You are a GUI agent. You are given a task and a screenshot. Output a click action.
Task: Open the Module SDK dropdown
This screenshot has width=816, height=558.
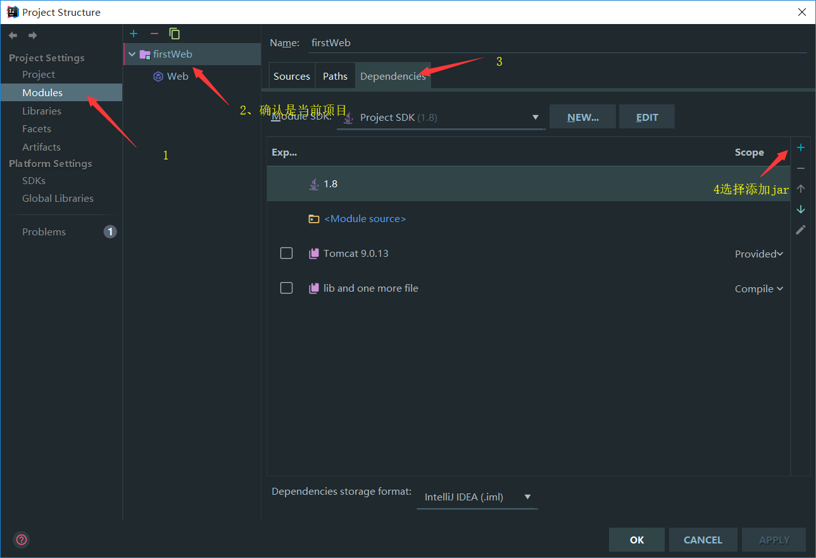pyautogui.click(x=441, y=118)
